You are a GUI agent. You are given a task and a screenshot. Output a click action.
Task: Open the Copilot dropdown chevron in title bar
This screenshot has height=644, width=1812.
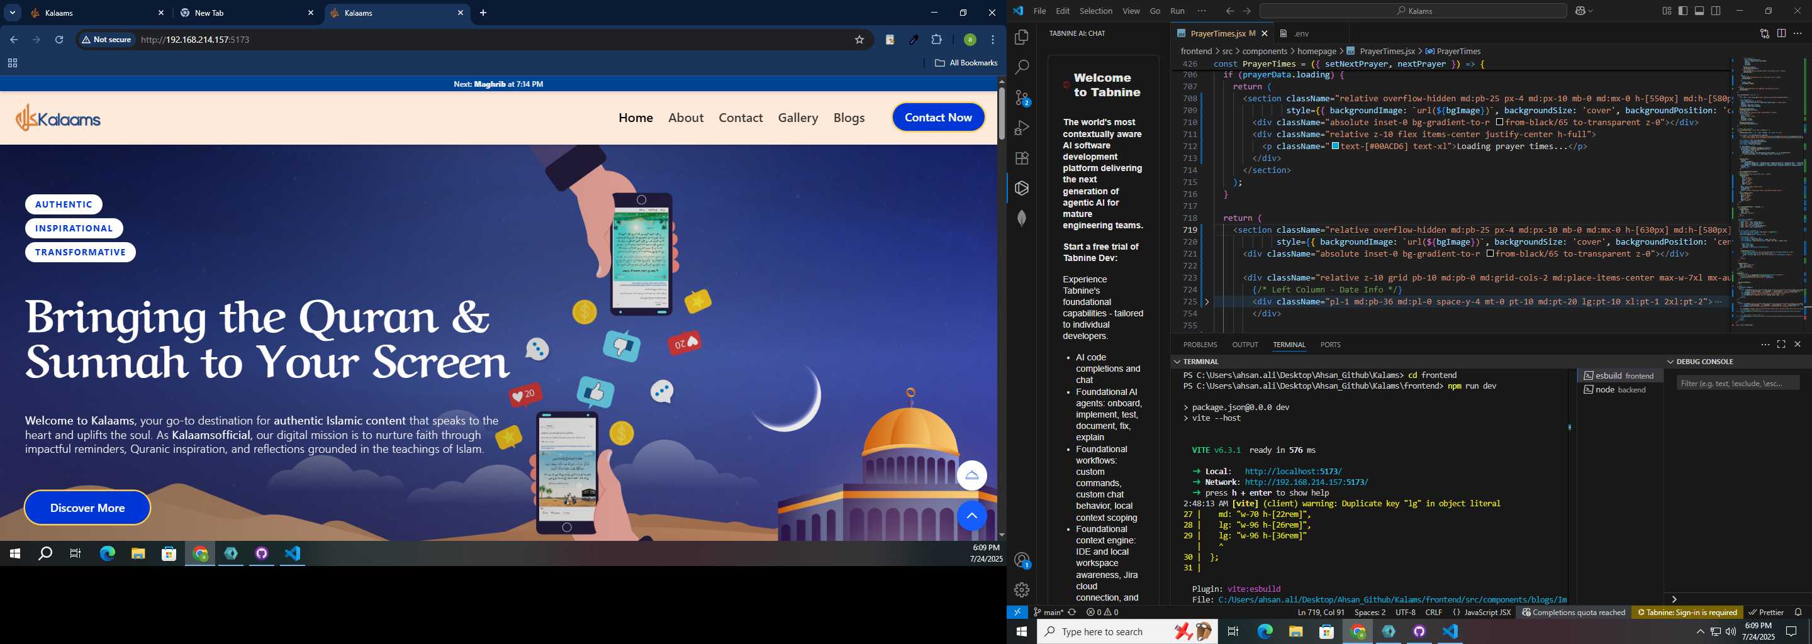click(1591, 11)
